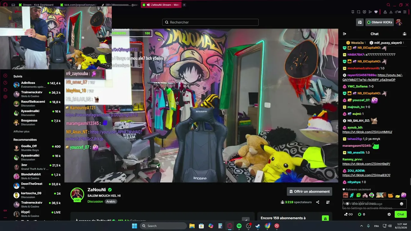The height and width of the screenshot is (231, 411).
Task: Open GooBa_Off recommended channel
Action: tap(37, 148)
